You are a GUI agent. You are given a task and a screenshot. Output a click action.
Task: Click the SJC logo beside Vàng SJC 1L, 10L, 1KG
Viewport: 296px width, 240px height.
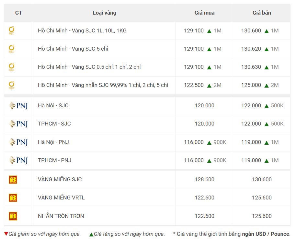(12, 30)
